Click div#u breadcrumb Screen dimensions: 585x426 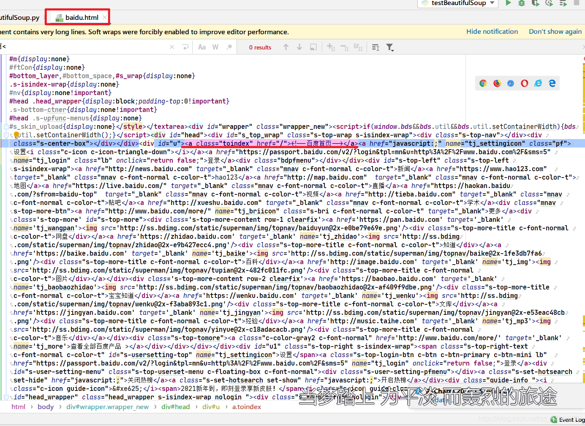tap(211, 407)
